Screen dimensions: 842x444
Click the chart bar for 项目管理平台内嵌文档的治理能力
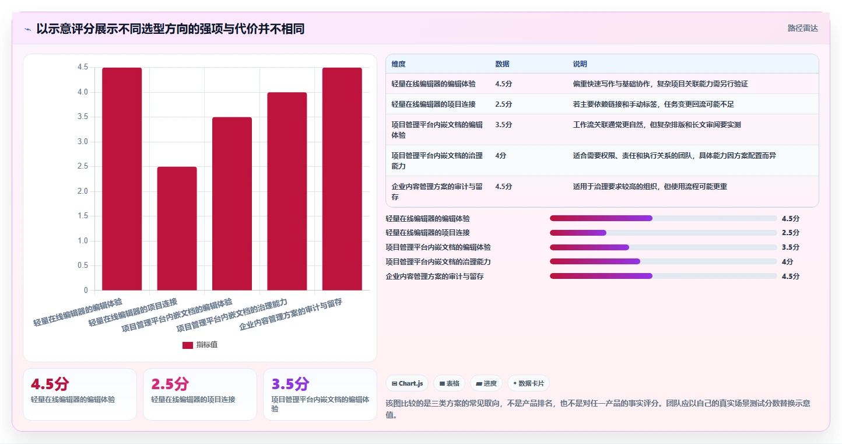(x=287, y=191)
